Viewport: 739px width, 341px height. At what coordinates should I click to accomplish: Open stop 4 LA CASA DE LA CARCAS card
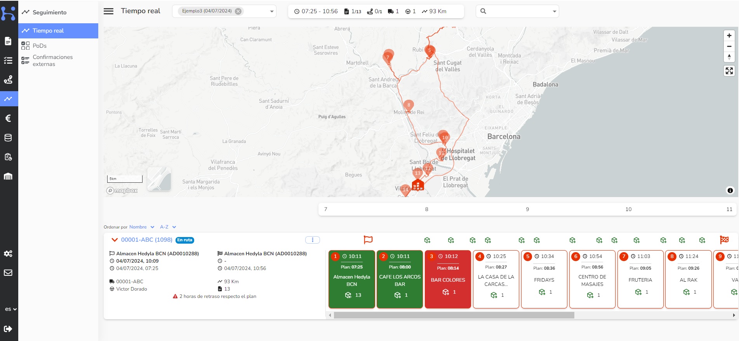coord(496,279)
